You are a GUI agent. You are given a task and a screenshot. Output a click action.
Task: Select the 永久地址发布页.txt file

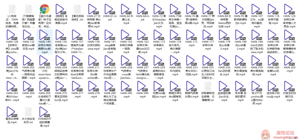(28, 115)
